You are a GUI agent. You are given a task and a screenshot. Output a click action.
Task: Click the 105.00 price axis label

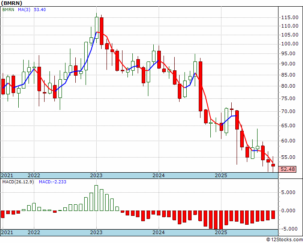click(290, 35)
